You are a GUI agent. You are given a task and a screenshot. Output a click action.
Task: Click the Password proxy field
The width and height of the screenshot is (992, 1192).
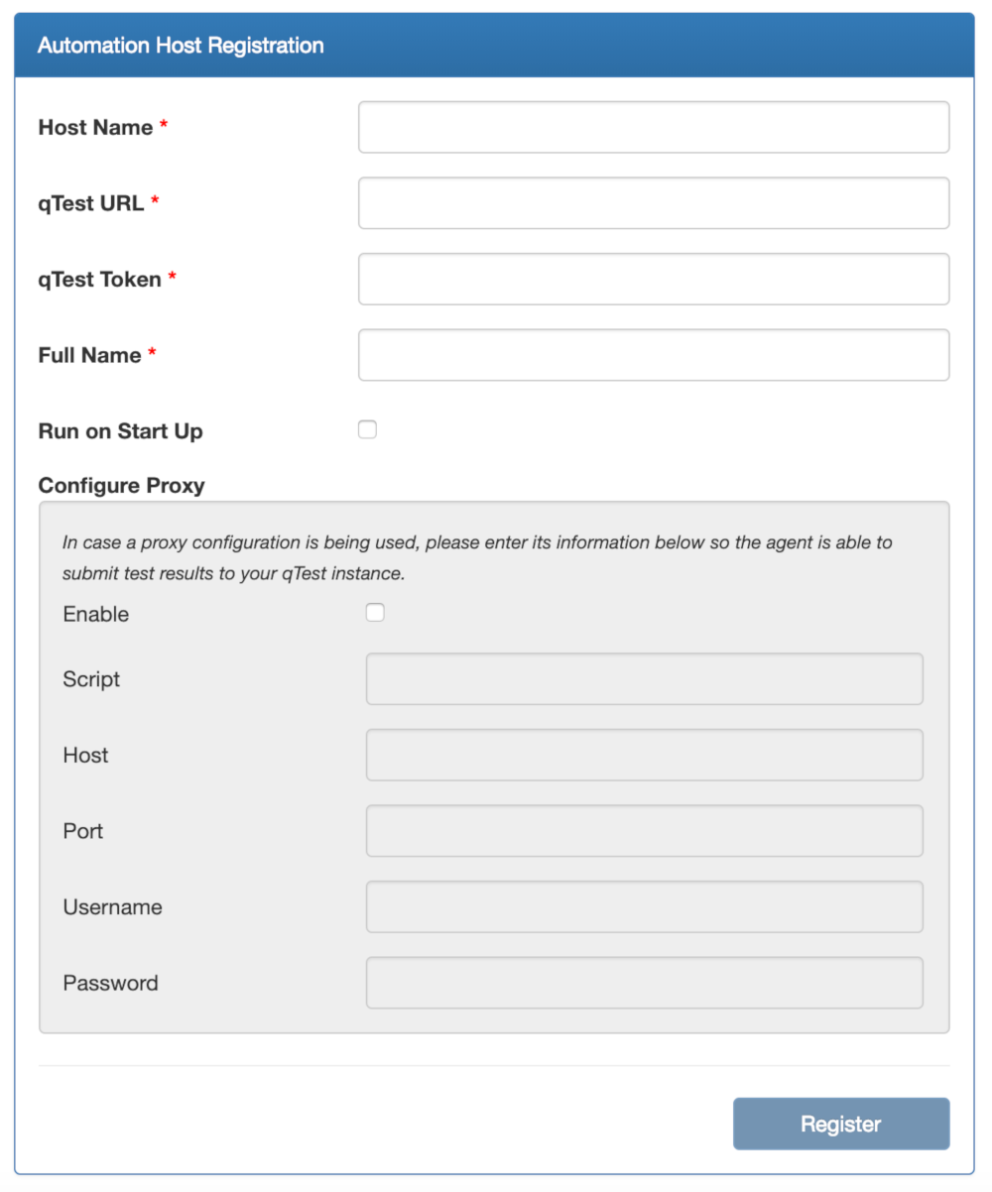645,982
